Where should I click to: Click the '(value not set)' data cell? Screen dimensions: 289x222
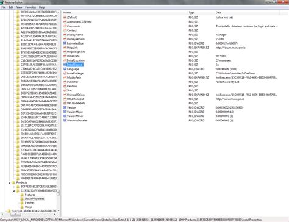(x=224, y=18)
